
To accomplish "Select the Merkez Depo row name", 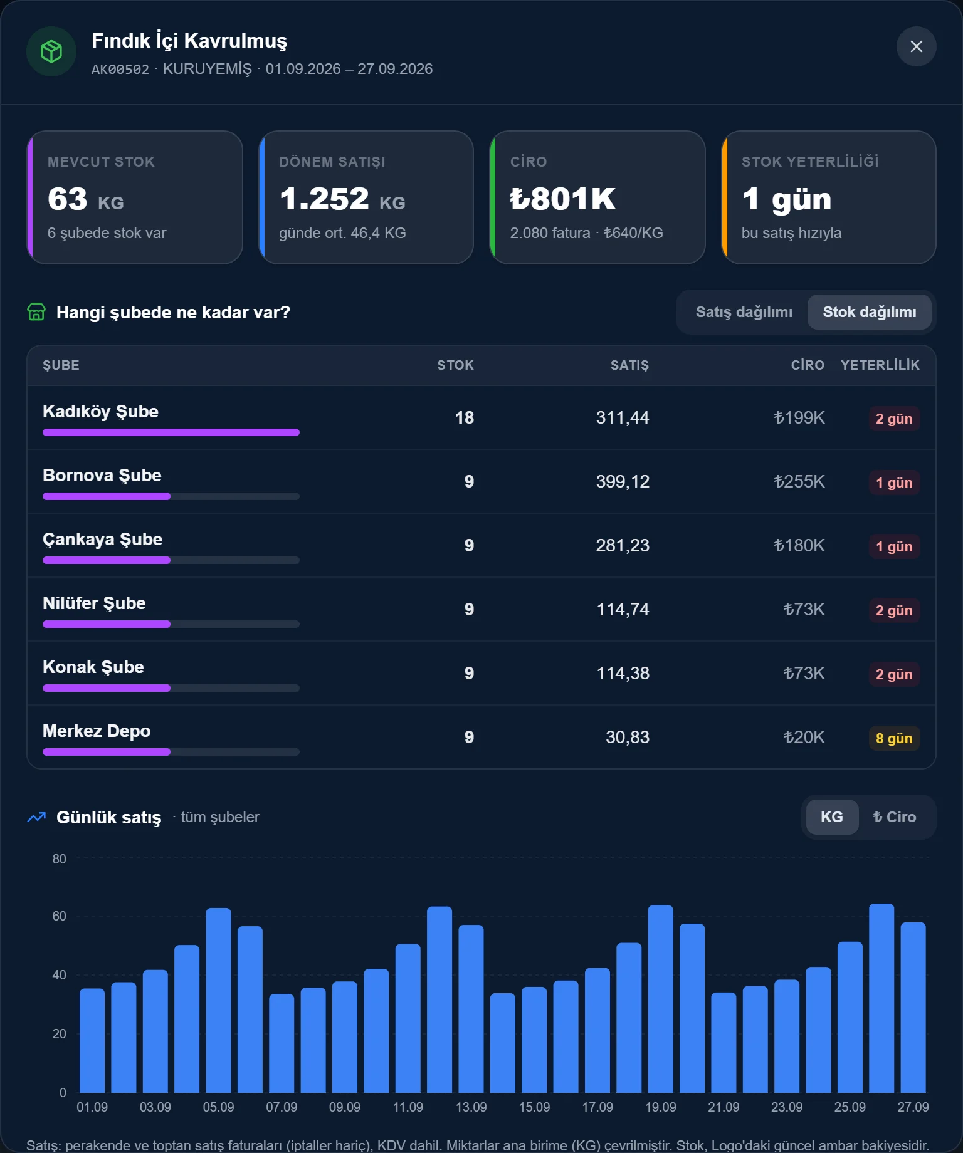I will (97, 731).
